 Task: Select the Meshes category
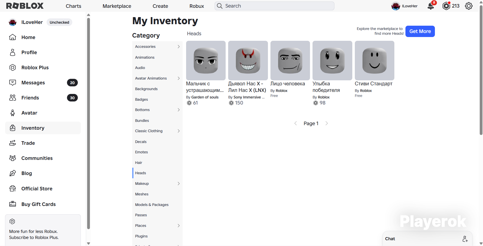(157, 194)
